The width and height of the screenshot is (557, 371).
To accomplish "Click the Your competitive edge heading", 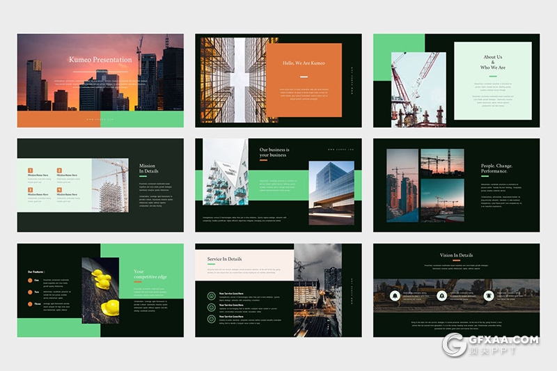I will tap(148, 275).
